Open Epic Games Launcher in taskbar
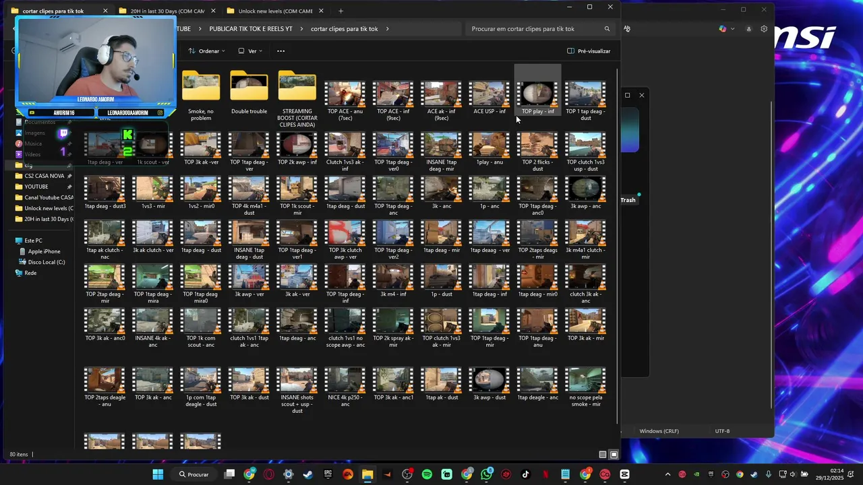Viewport: 863px width, 485px height. pos(328,474)
